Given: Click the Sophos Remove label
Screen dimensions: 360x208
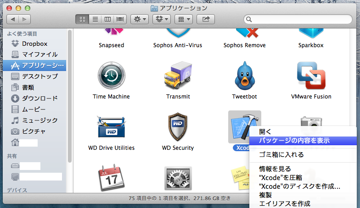Looking at the screenshot, I should coord(244,45).
